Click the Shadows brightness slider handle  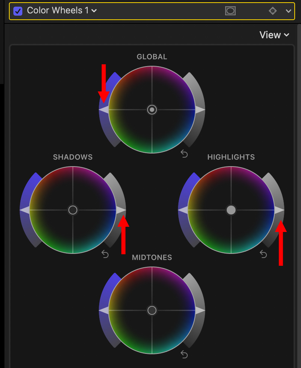tap(121, 210)
